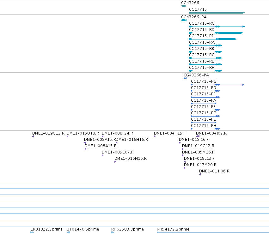This screenshot has height=234, width=269.
Task: Select the CG17715-RD transcript glyph
Action: [x=216, y=33]
